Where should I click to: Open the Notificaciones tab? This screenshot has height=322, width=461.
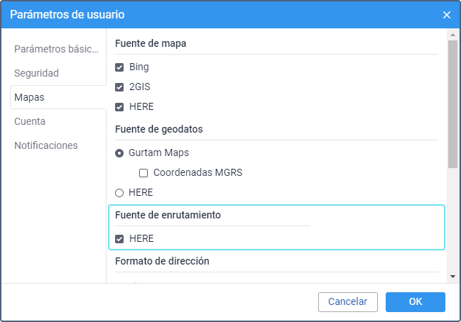click(x=46, y=145)
